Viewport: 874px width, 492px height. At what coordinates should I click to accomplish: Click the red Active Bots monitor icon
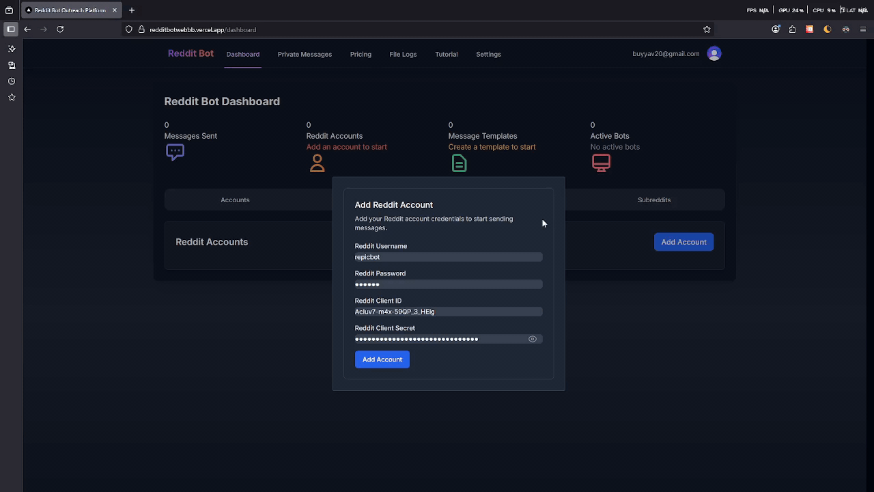(x=601, y=163)
